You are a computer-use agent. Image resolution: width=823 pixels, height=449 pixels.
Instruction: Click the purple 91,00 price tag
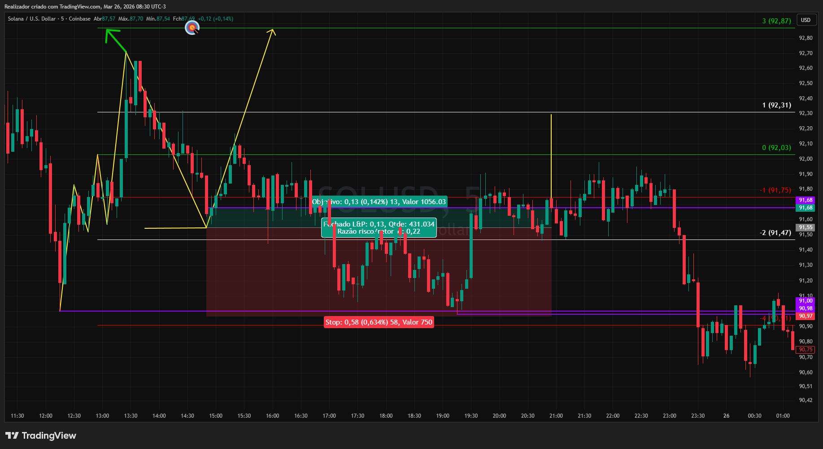coord(806,301)
